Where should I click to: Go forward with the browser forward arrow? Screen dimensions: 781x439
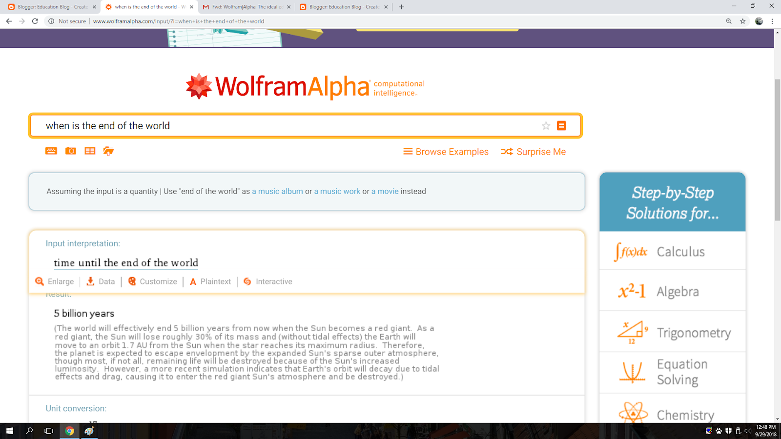22,21
